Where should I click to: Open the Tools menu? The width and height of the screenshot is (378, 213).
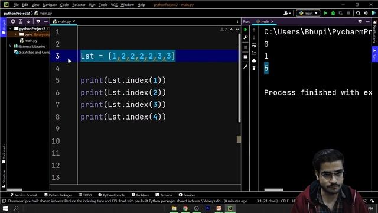tap(103, 5)
